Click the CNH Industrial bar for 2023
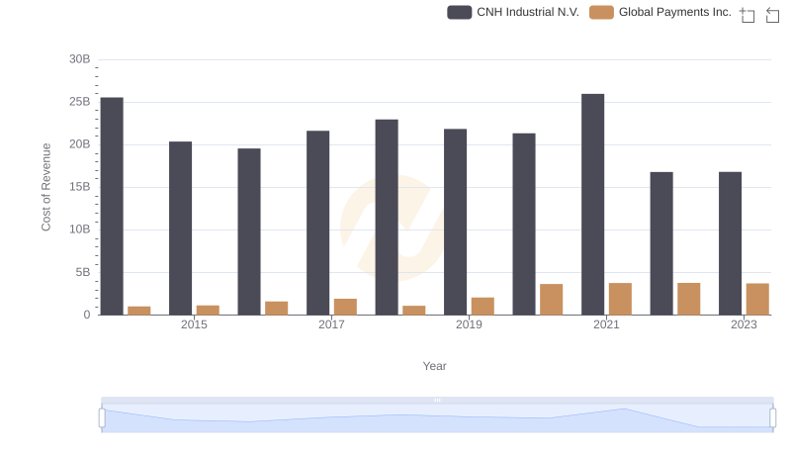Image resolution: width=791 pixels, height=456 pixels. pyautogui.click(x=731, y=243)
